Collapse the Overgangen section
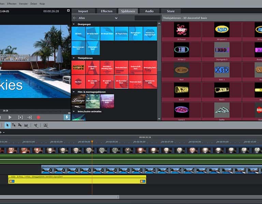 (74, 24)
